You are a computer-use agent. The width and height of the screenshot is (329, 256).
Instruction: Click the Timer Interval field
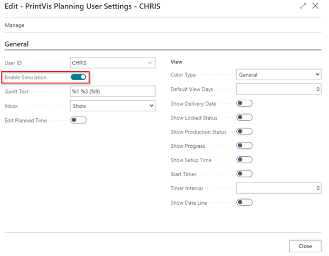coord(278,188)
